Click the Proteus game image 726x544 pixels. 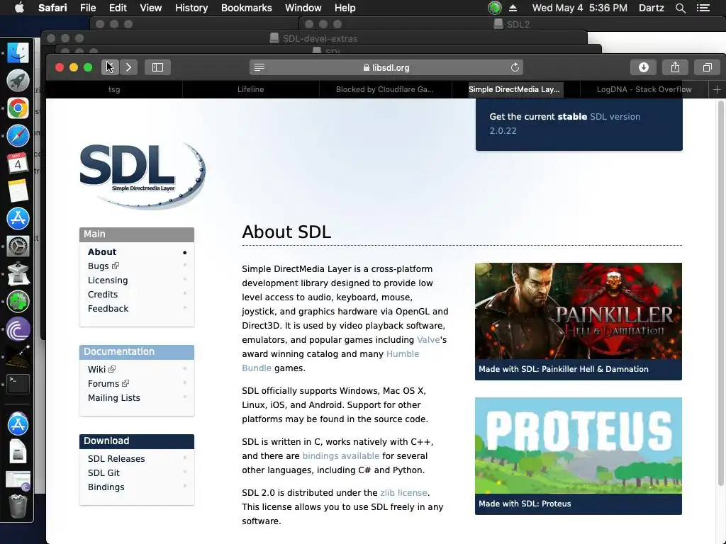coord(579,446)
